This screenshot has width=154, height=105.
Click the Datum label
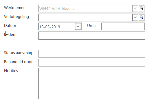click(x=10, y=25)
